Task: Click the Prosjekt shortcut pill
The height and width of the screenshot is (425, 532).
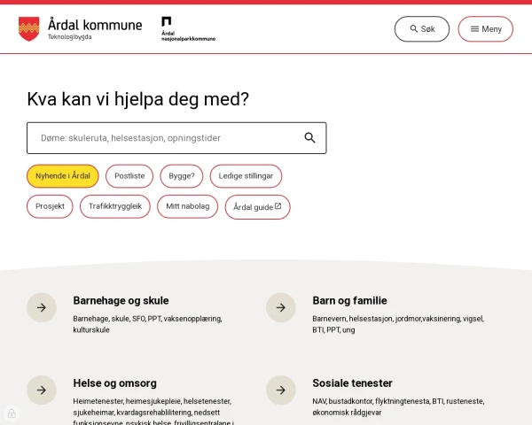Action: point(50,206)
